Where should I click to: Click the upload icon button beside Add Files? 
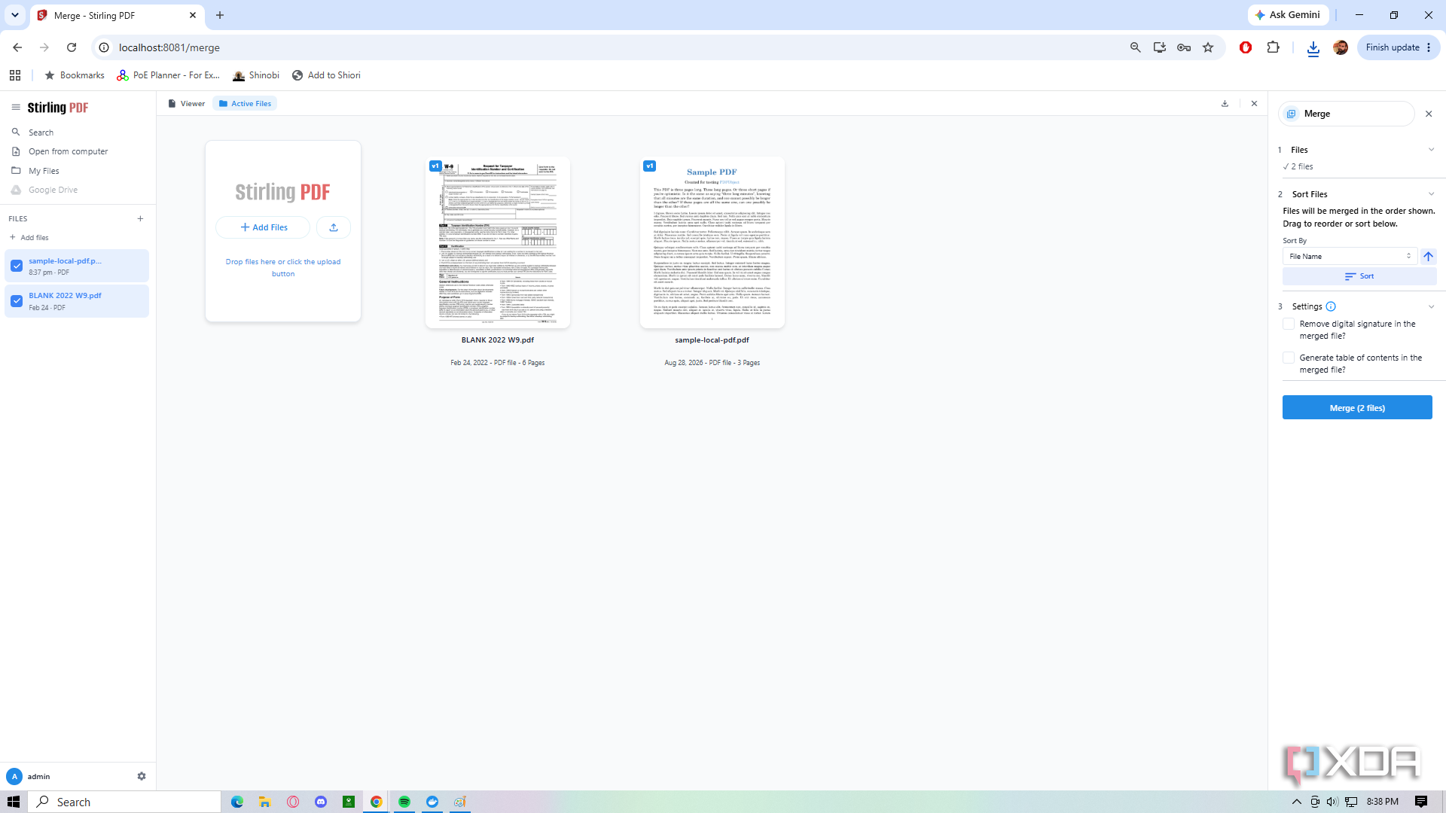334,227
